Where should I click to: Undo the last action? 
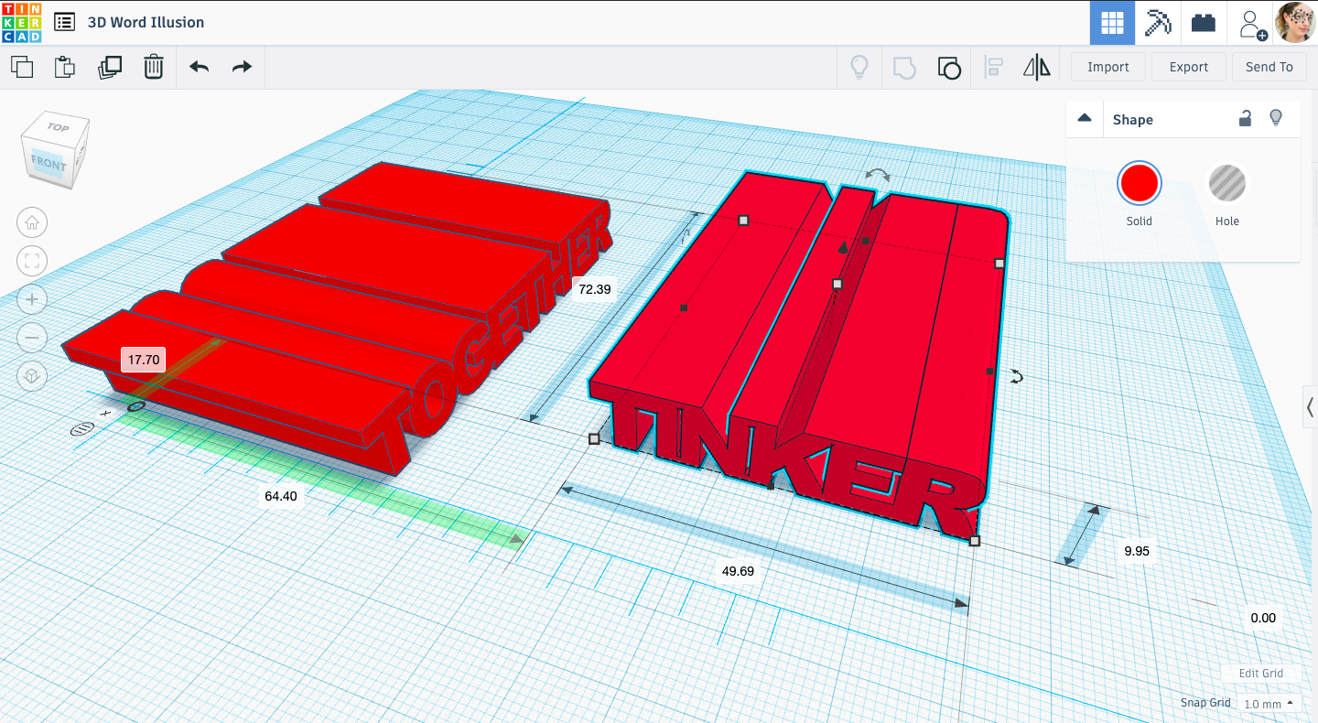(x=199, y=67)
